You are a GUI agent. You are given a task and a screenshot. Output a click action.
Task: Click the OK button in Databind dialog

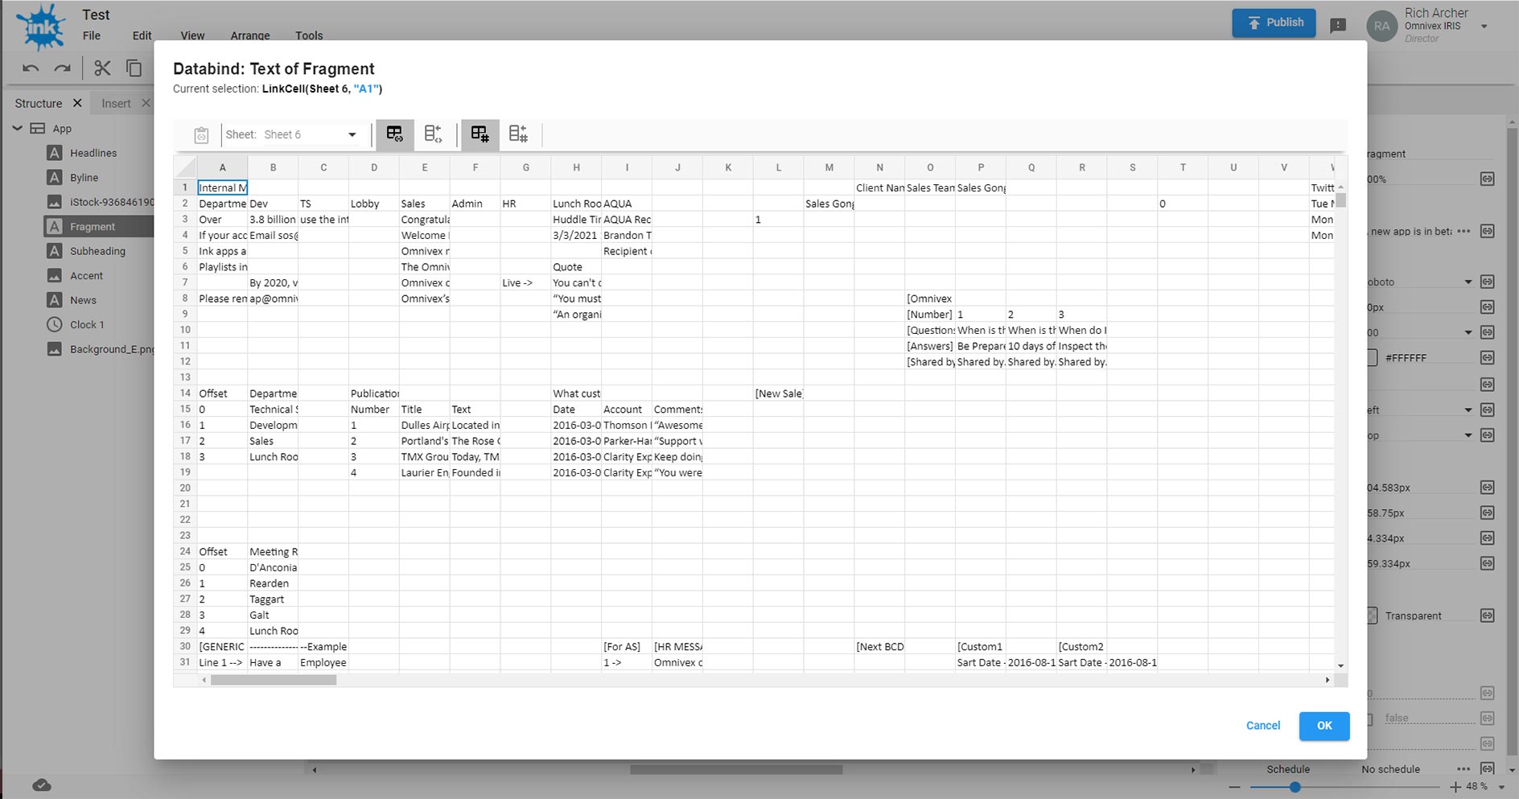click(x=1324, y=726)
